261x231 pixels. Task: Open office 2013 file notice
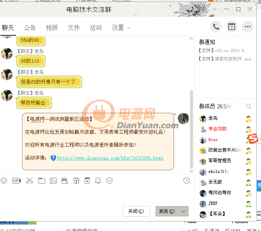coord(224,51)
